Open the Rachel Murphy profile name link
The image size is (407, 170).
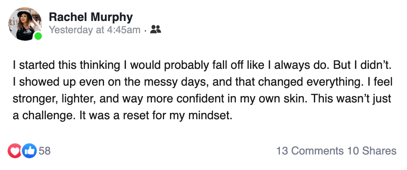pyautogui.click(x=91, y=17)
